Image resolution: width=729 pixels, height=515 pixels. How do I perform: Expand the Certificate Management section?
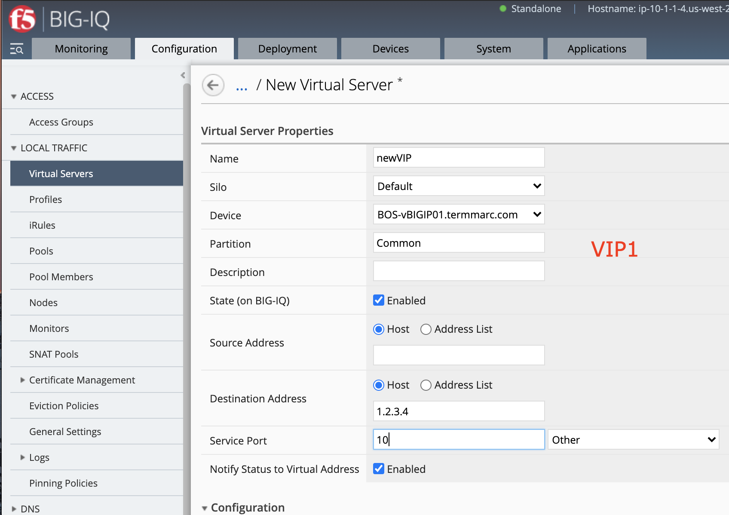pos(23,380)
